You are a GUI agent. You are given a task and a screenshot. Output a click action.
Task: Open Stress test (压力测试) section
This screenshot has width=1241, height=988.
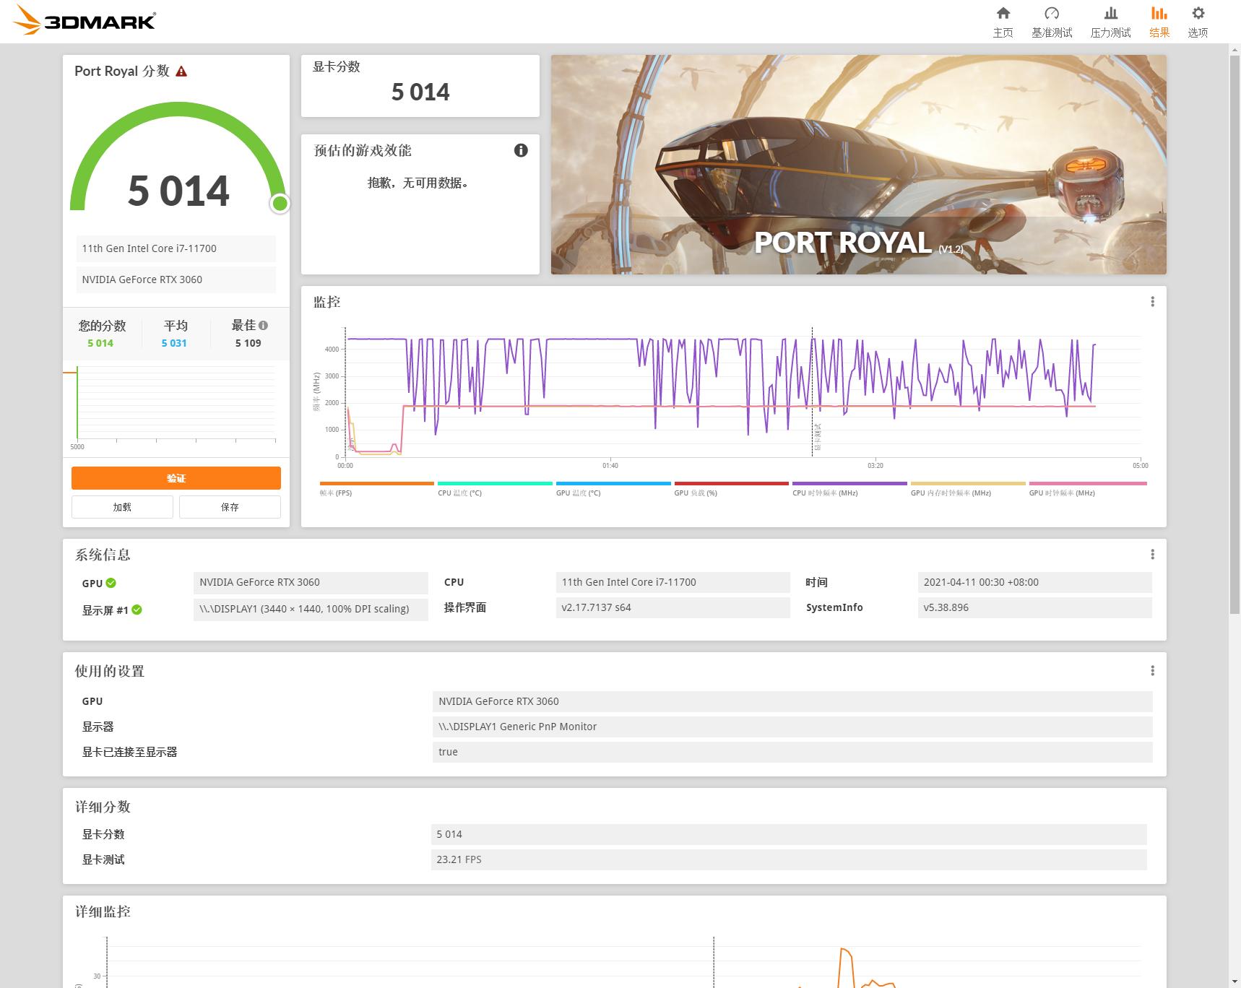(1110, 22)
